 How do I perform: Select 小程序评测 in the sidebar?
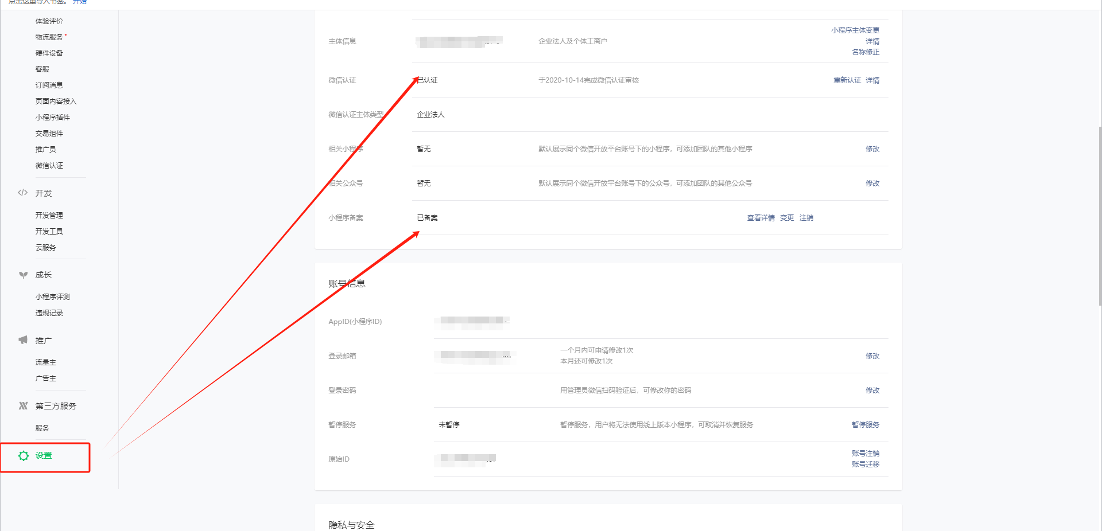click(53, 297)
